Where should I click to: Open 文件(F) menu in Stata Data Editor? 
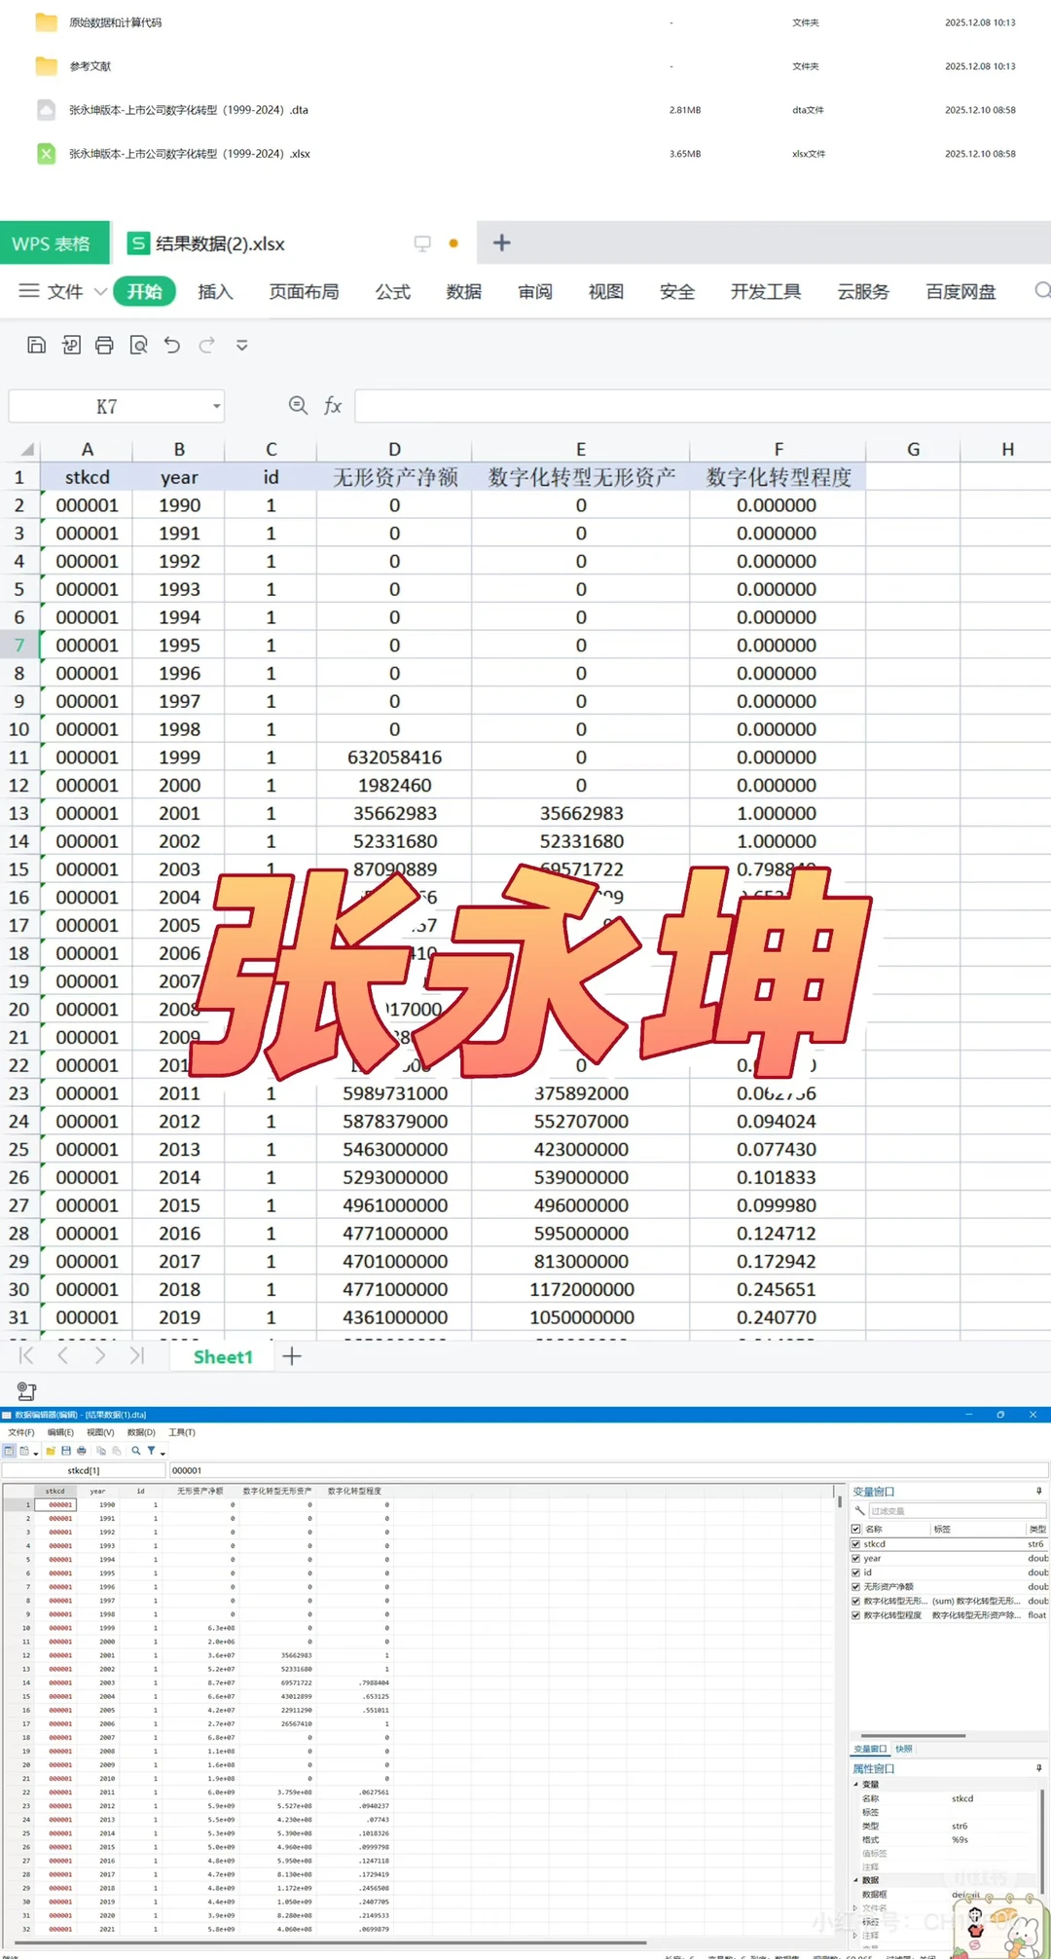(x=20, y=1432)
